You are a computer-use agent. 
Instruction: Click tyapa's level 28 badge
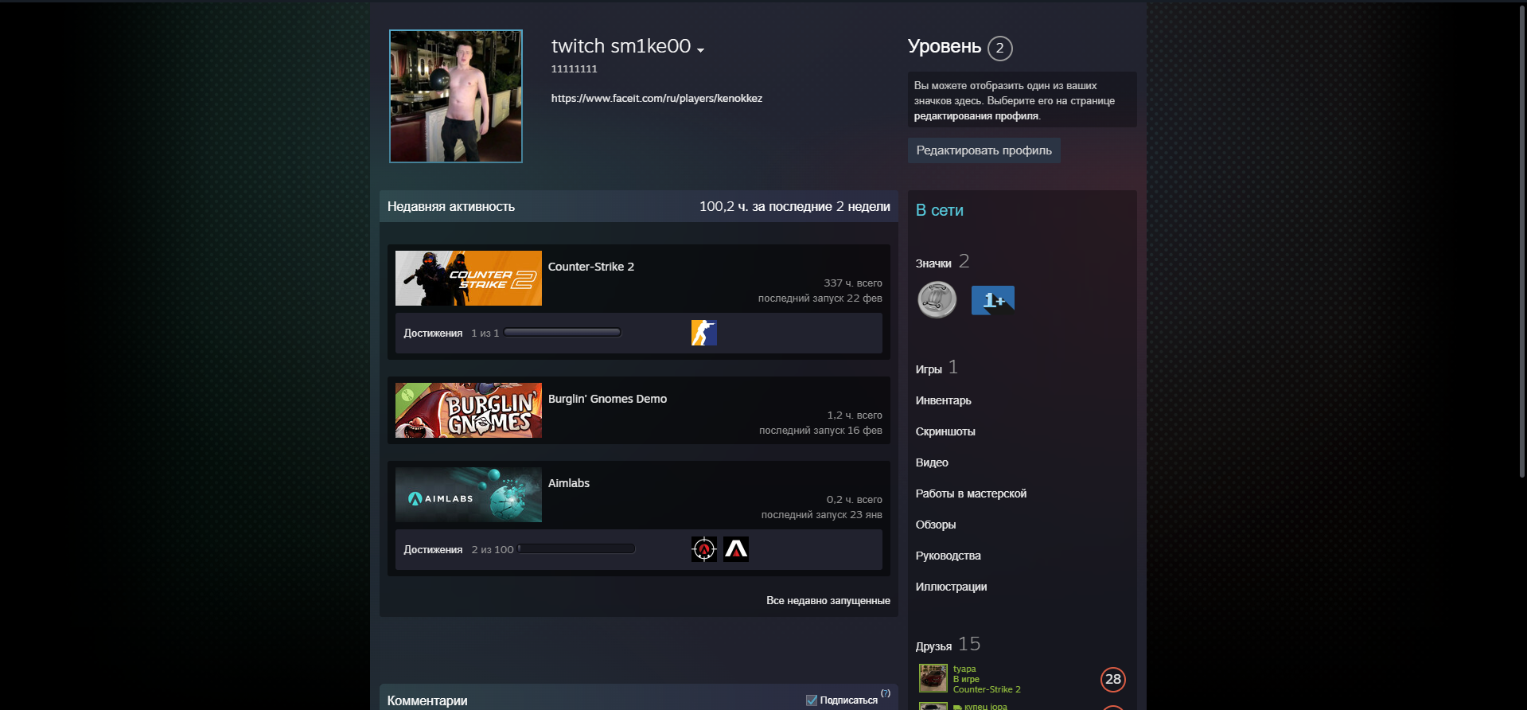[x=1112, y=679]
